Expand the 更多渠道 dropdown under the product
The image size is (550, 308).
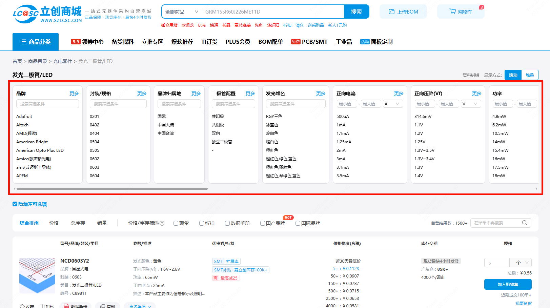pyautogui.click(x=140, y=306)
